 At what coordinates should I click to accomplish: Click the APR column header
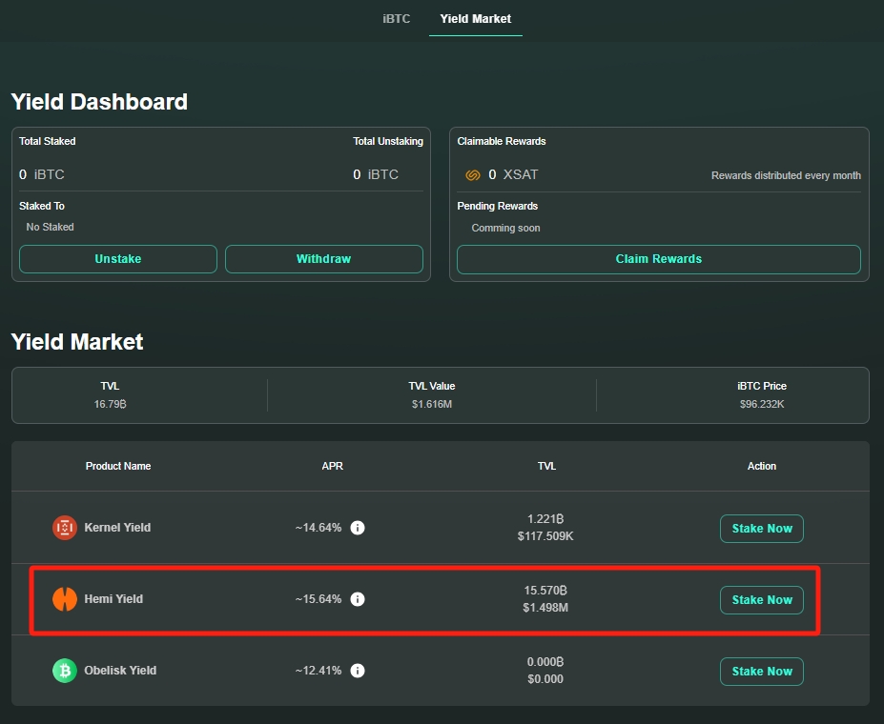tap(332, 466)
